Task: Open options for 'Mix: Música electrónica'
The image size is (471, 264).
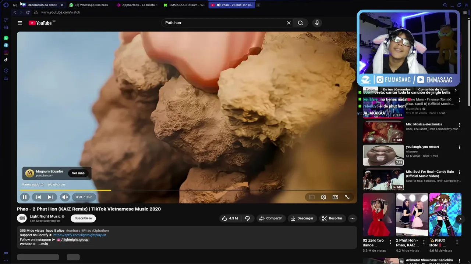Action: coord(459,125)
